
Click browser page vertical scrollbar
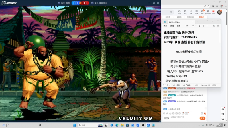click(x=227, y=18)
